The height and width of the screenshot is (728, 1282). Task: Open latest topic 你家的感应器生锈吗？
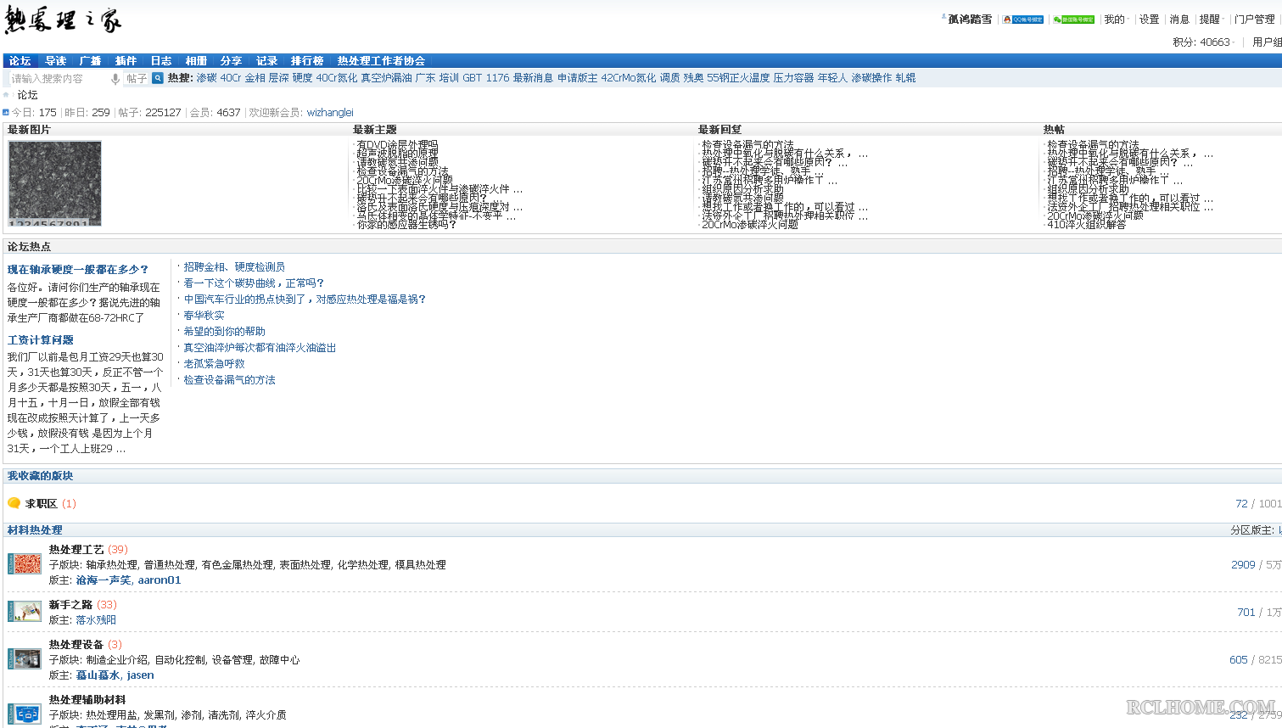point(406,225)
